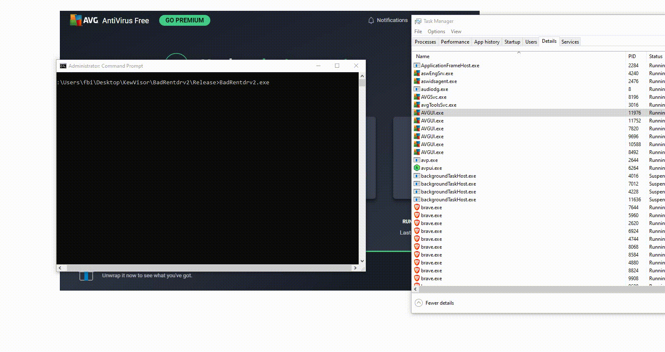Click the backgroundTaskHost.exe icon for PID 4016
The image size is (665, 352).
click(417, 176)
